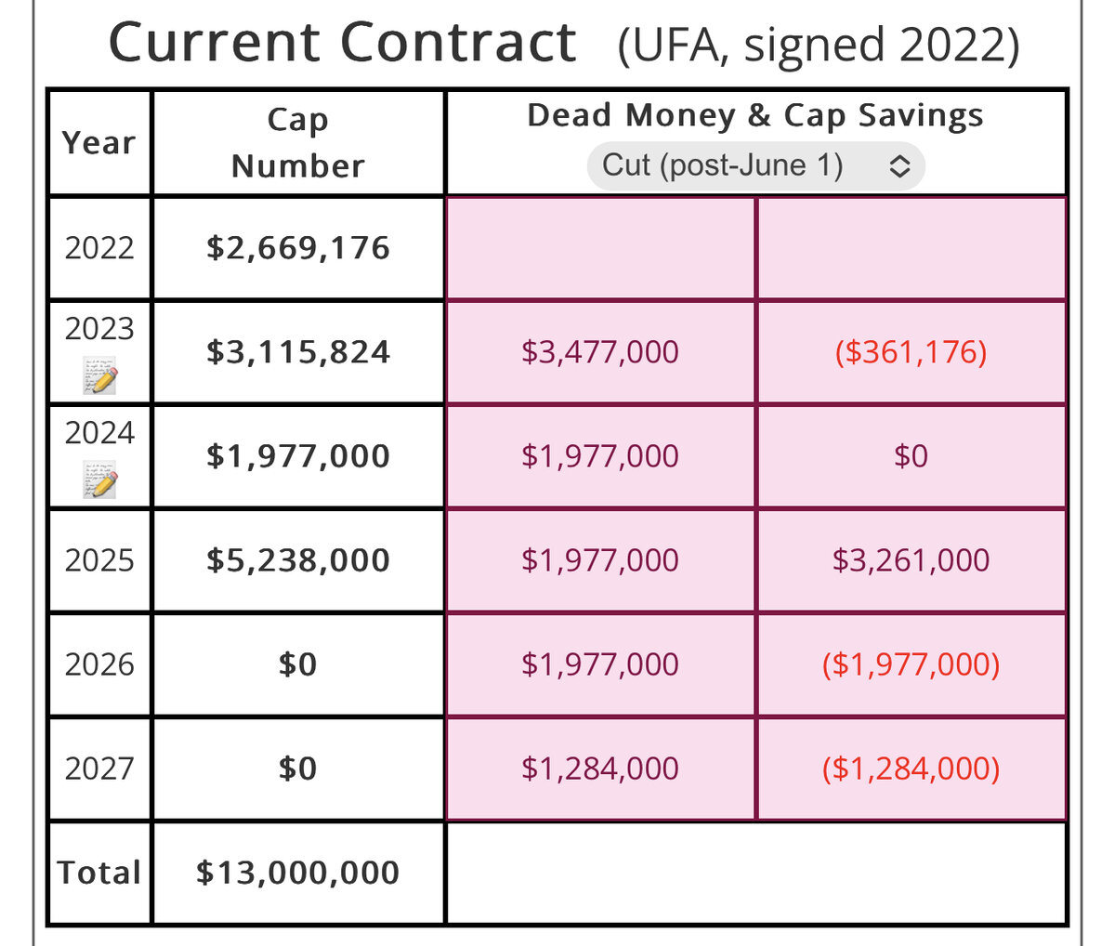Click the notepad pencil icon under 2024
Viewport: 1115px width, 946px height.
99,481
